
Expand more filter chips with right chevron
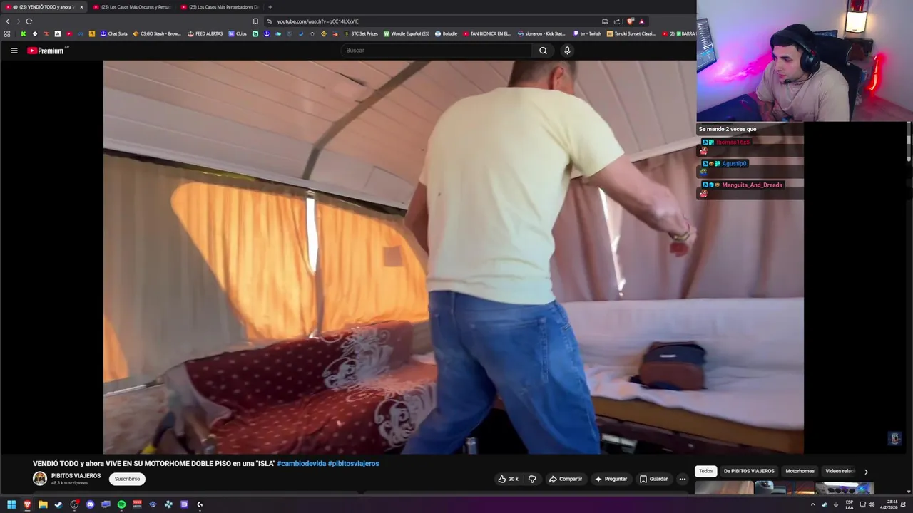866,472
